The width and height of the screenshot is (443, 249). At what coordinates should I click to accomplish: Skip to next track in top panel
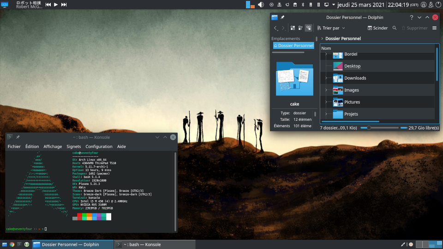tap(64, 5)
